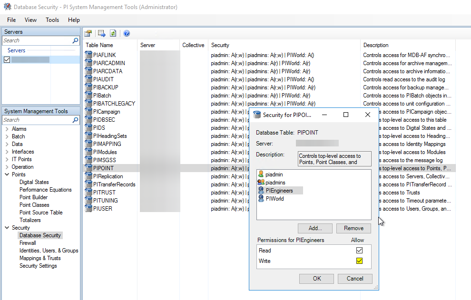Select the PIWorld identity icon in list
Image resolution: width=471 pixels, height=300 pixels.
261,199
